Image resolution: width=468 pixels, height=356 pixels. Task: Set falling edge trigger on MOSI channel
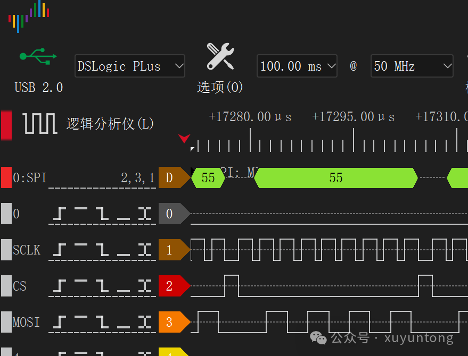pyautogui.click(x=102, y=322)
